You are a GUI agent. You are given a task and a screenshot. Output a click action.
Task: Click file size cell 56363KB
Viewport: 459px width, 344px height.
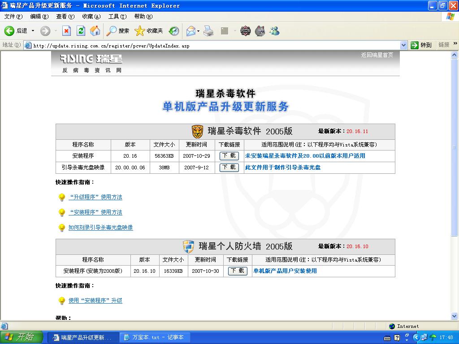(x=164, y=156)
